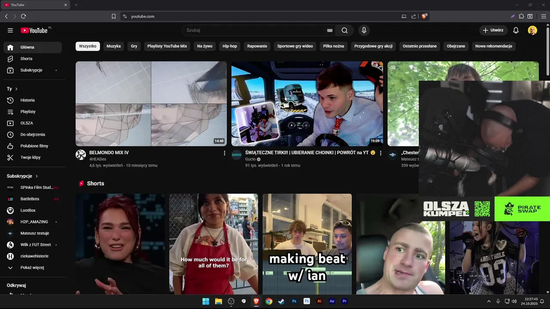This screenshot has height=309, width=550.
Task: Select the Hip-hop filter chip
Action: pos(230,46)
